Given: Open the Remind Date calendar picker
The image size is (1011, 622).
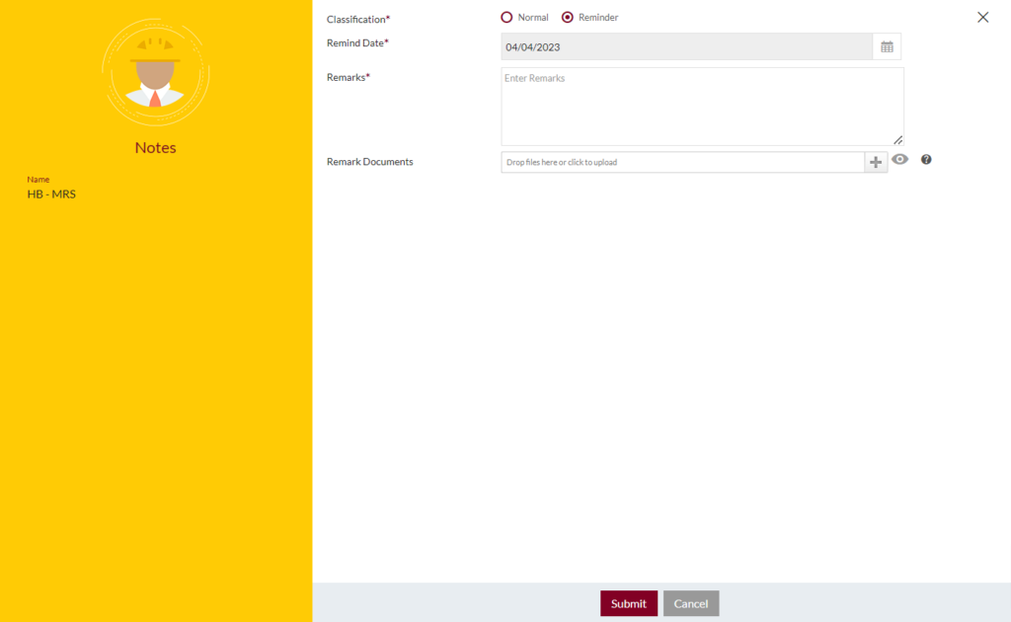Looking at the screenshot, I should click(887, 47).
